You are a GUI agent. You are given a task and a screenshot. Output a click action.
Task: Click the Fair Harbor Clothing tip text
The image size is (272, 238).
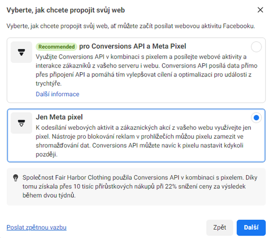pos(140,186)
